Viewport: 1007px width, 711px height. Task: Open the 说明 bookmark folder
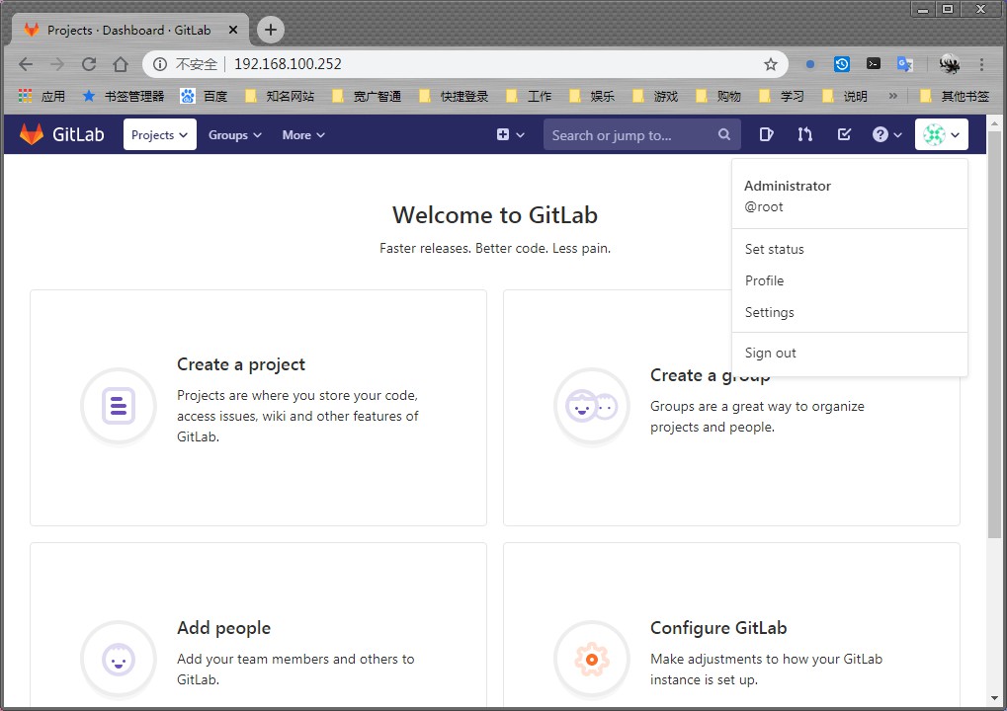click(845, 96)
